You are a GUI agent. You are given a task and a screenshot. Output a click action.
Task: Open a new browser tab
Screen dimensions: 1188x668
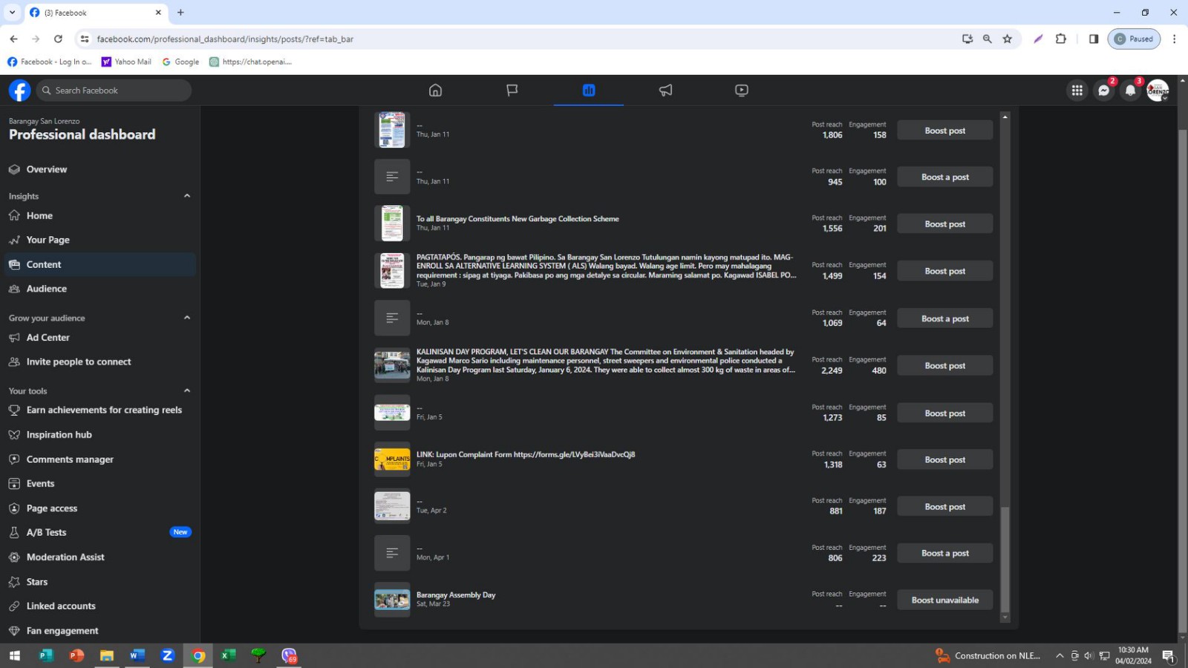coord(180,13)
